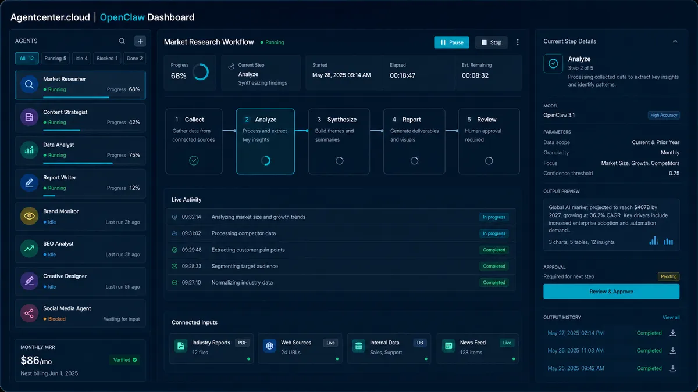Select the Market Researcher magnifier avatar
The image size is (698, 392).
tap(29, 85)
